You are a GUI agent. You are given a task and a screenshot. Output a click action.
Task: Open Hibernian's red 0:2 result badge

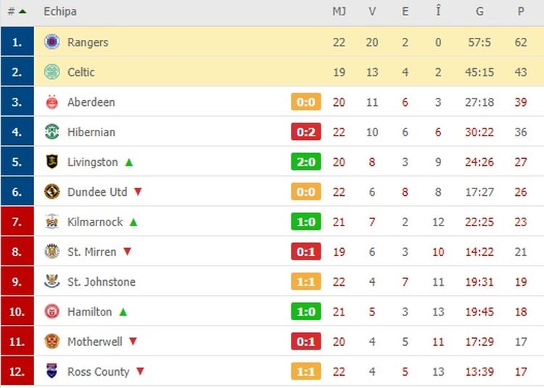tap(305, 132)
